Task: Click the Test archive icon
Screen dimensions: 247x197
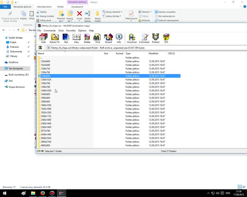Action: (x=66, y=38)
